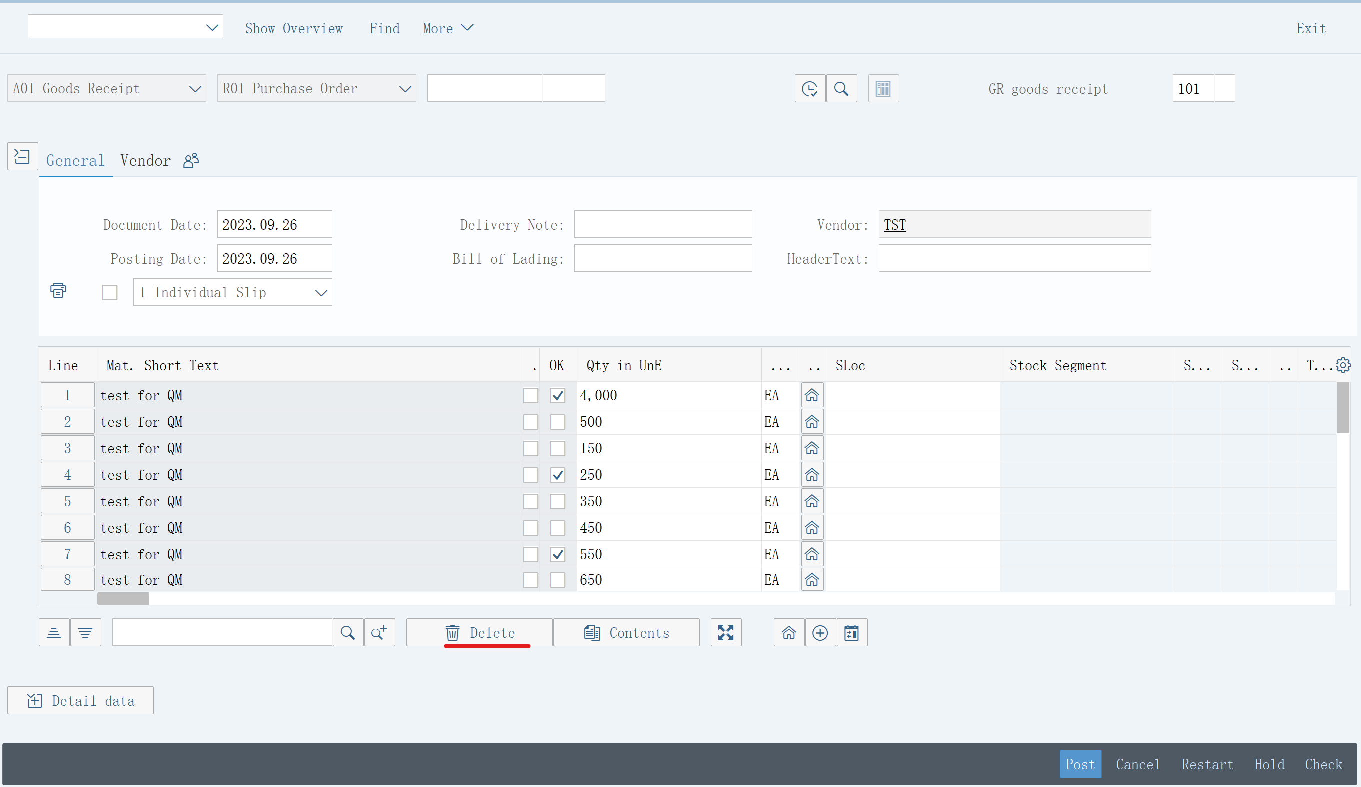Click the Post button
This screenshot has width=1361, height=787.
pyautogui.click(x=1080, y=764)
